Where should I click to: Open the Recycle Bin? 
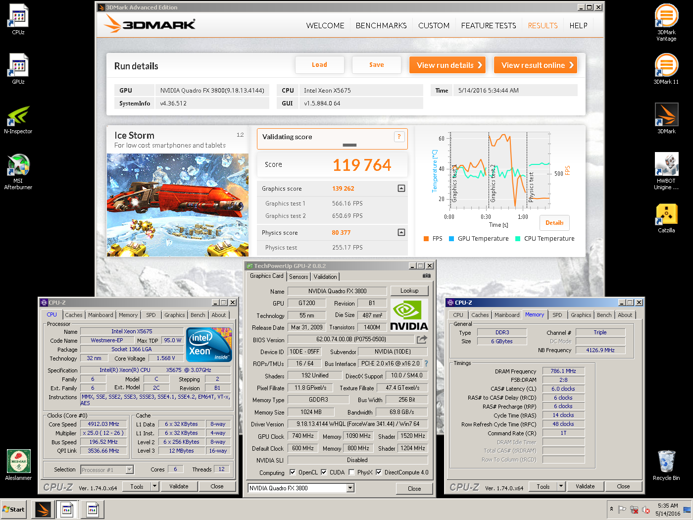tap(666, 465)
